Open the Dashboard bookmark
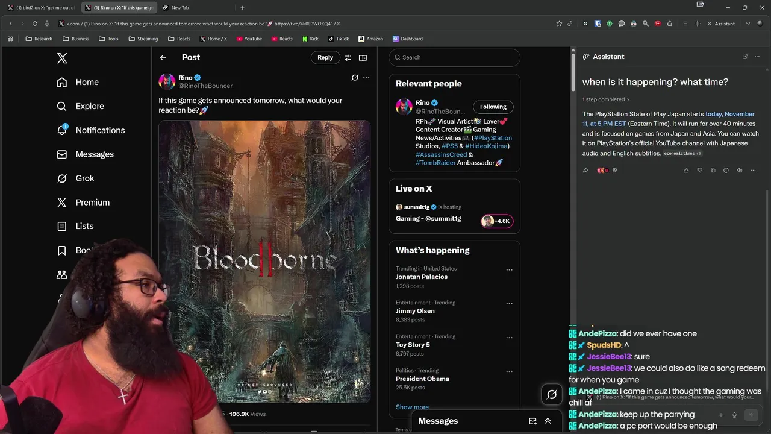771x434 pixels. [x=408, y=39]
